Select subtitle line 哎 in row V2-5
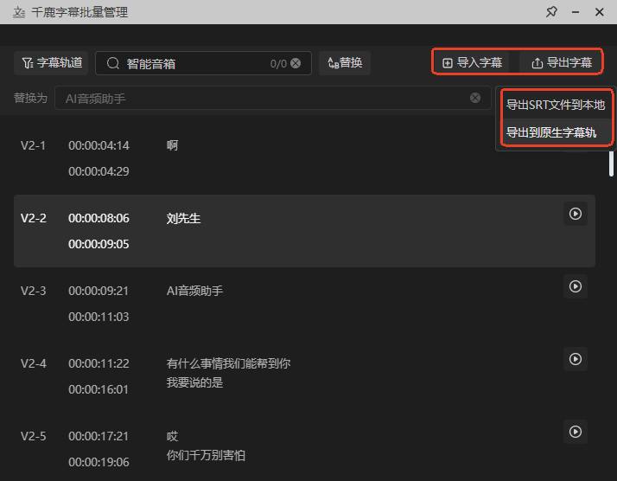 click(172, 436)
